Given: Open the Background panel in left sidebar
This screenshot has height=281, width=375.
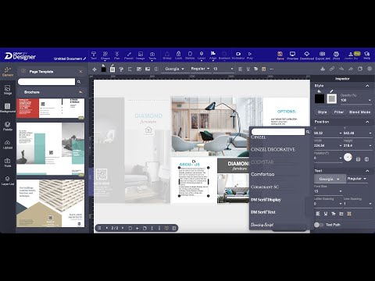Looking at the screenshot, I should tap(8, 108).
